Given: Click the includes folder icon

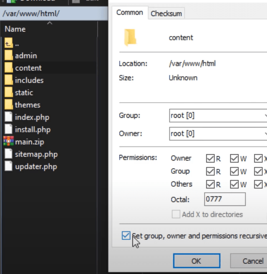Looking at the screenshot, I should pyautogui.click(x=9, y=80).
